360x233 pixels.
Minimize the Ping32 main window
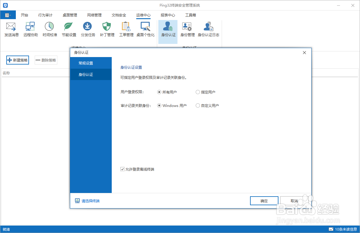(x=339, y=5)
